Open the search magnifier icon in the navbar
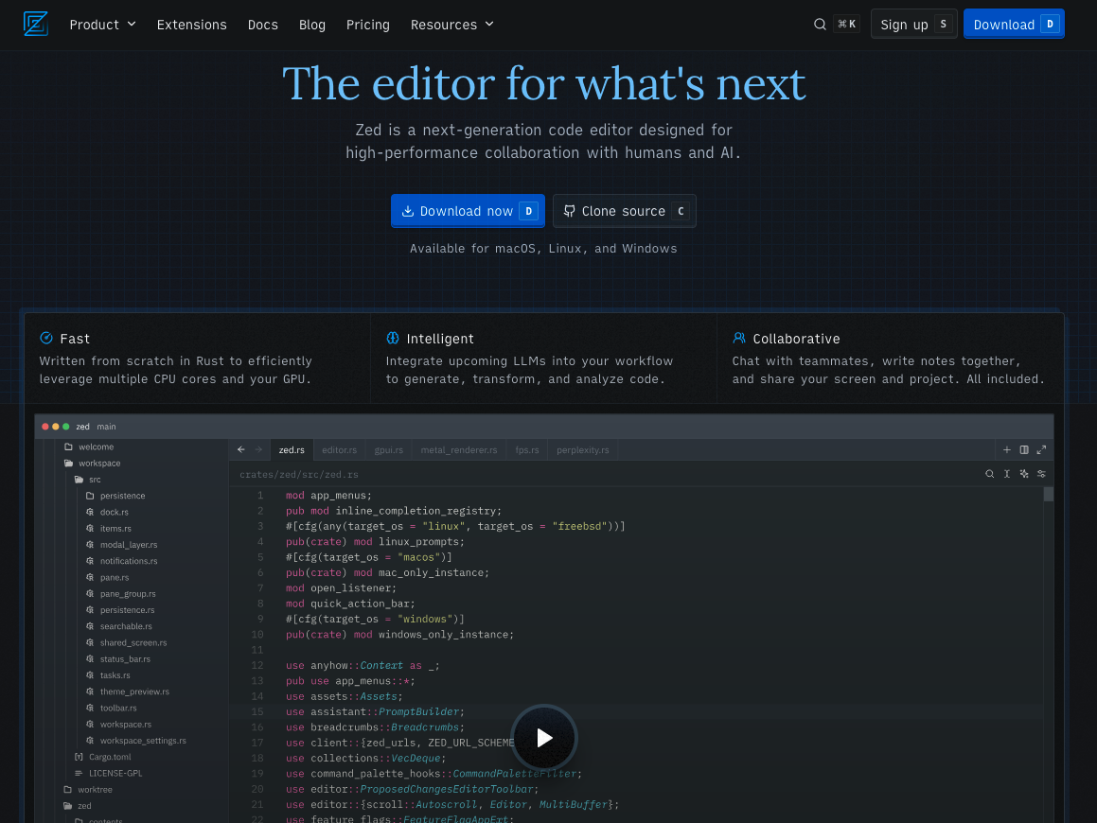Screen dimensions: 1097x823 [x=820, y=25]
